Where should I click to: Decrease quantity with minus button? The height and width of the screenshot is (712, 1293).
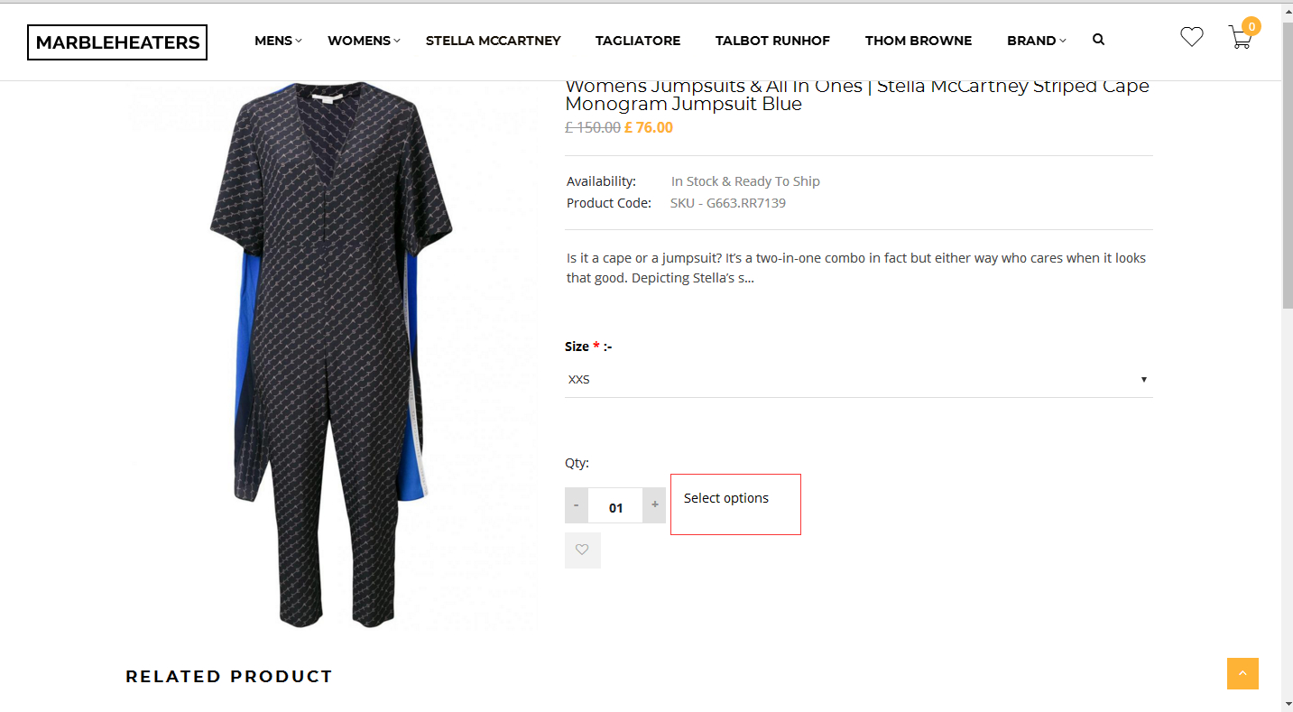(577, 505)
